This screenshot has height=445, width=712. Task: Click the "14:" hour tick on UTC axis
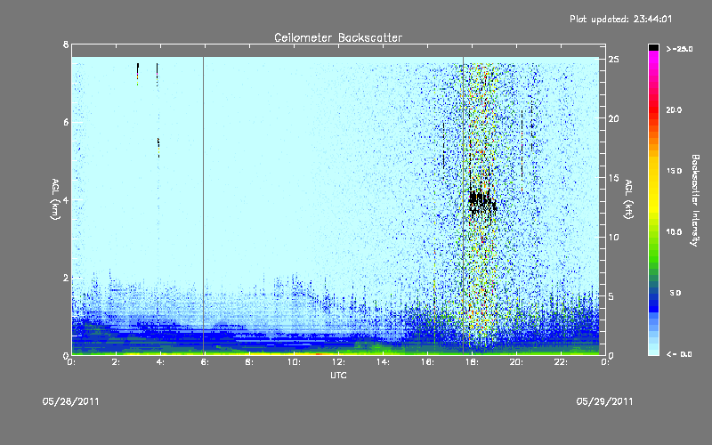click(384, 362)
